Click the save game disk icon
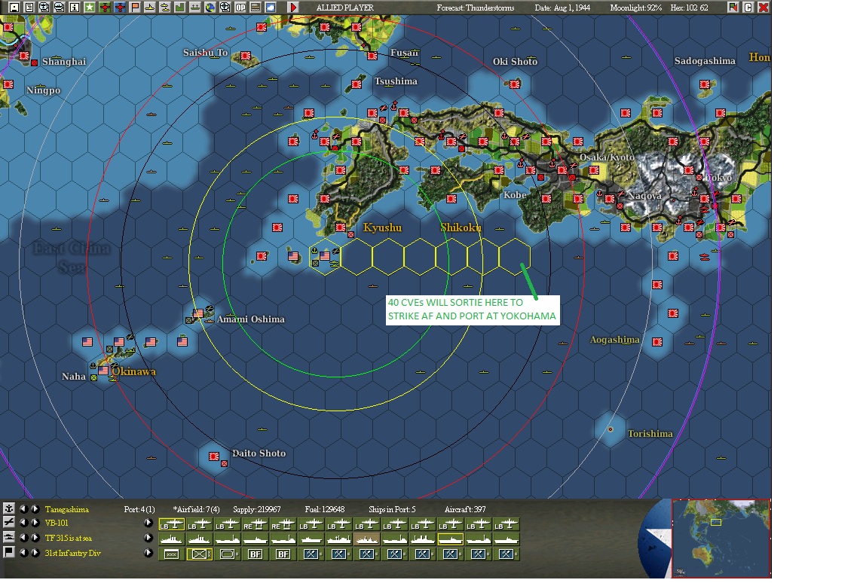This screenshot has height=583, width=857. [x=14, y=8]
